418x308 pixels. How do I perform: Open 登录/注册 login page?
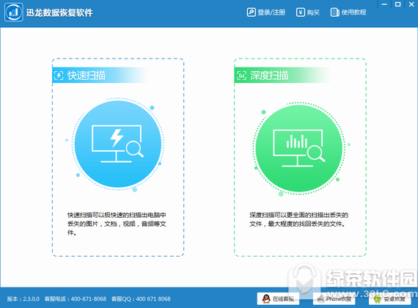point(266,12)
